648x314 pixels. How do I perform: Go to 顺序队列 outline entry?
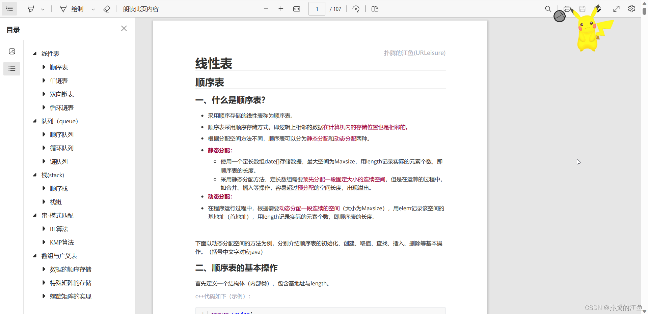[62, 135]
